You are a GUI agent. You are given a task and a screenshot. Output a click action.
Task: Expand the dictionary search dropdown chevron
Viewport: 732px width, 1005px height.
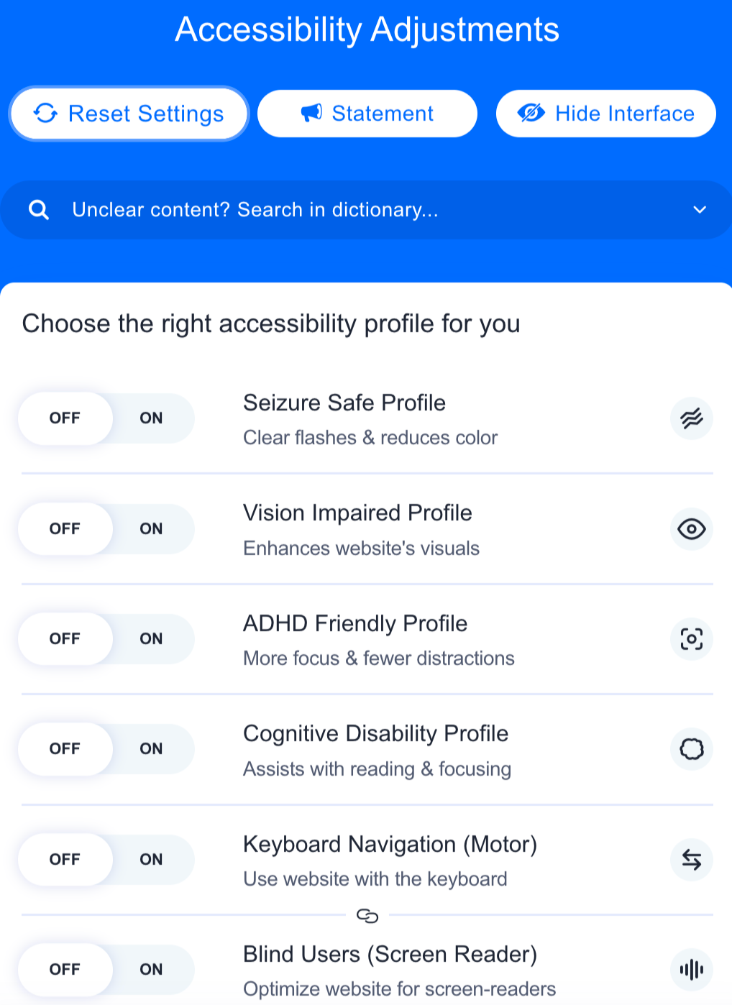(x=699, y=210)
